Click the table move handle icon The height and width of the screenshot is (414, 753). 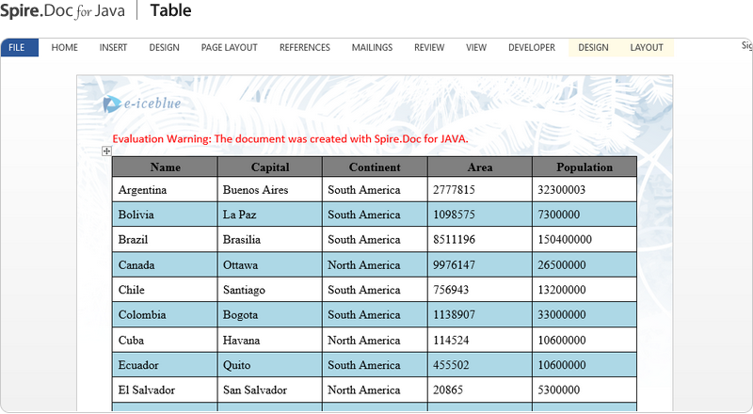coord(106,151)
